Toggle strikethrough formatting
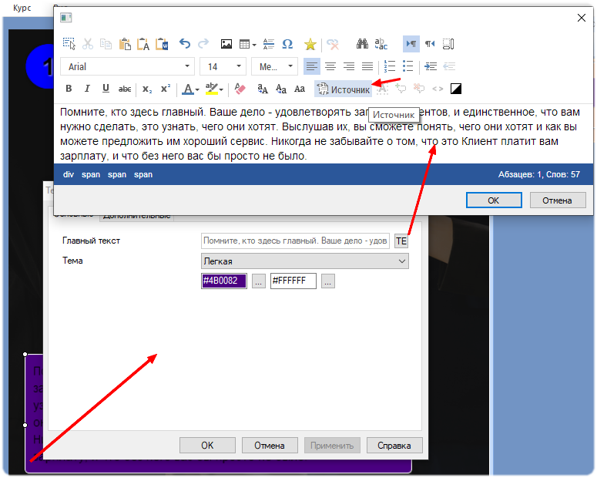 125,89
